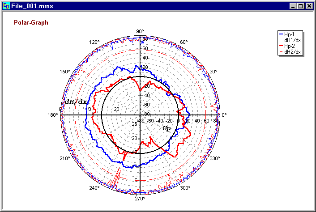Click the 180° angle label on left
Viewport: 316px width, 212px height.
[x=53, y=115]
